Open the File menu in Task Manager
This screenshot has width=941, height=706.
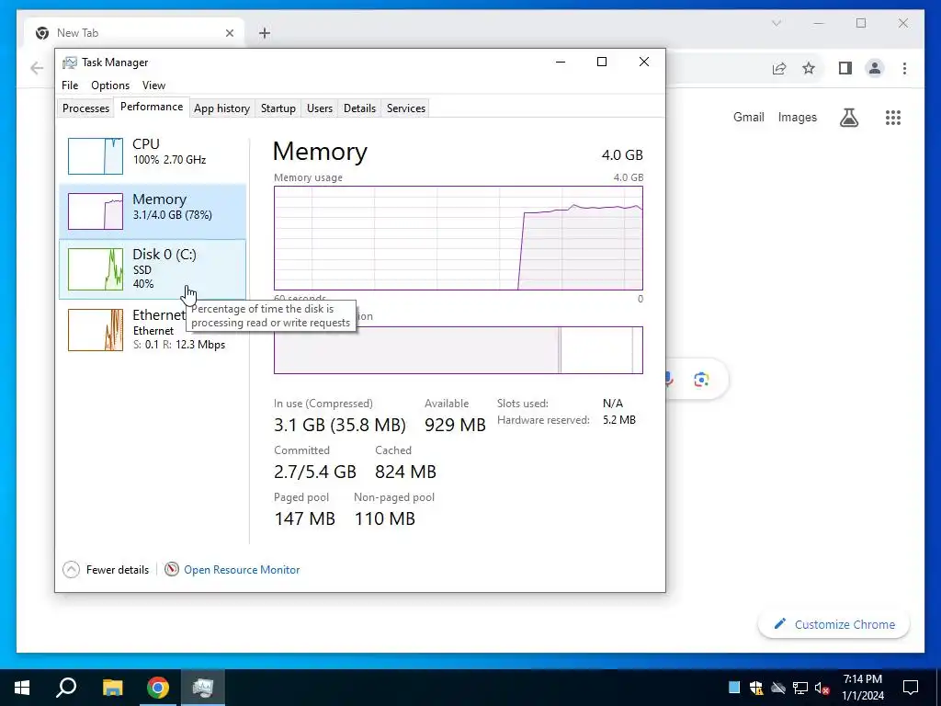click(70, 85)
